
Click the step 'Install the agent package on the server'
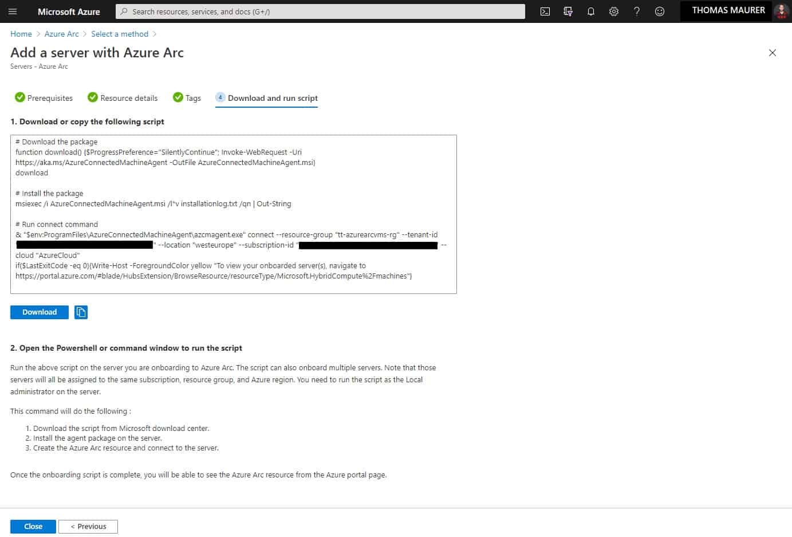(x=97, y=438)
